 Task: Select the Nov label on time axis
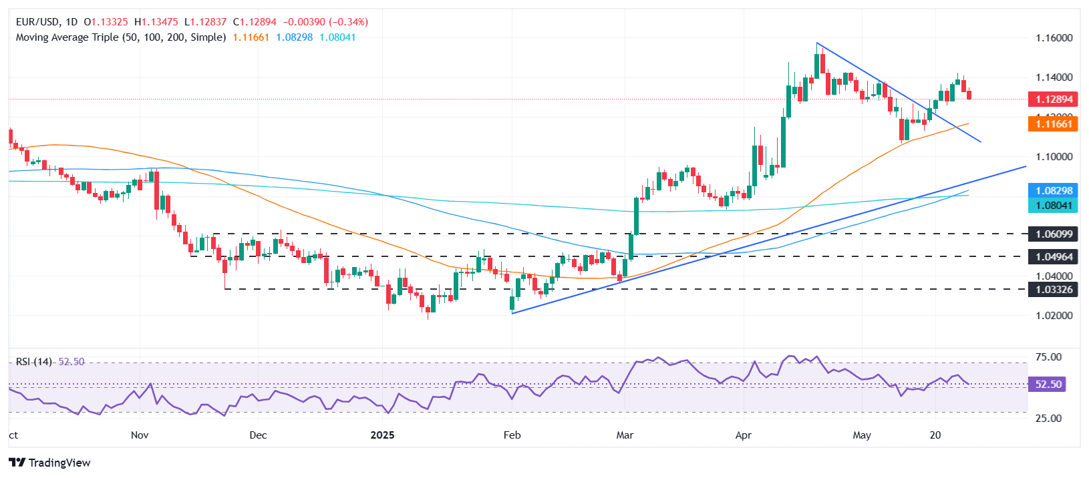pos(140,435)
